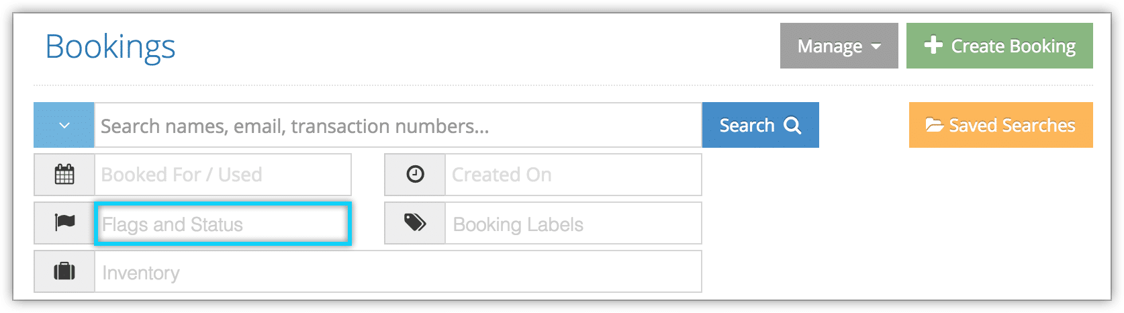Select the Booked For / Used field

[x=223, y=175]
